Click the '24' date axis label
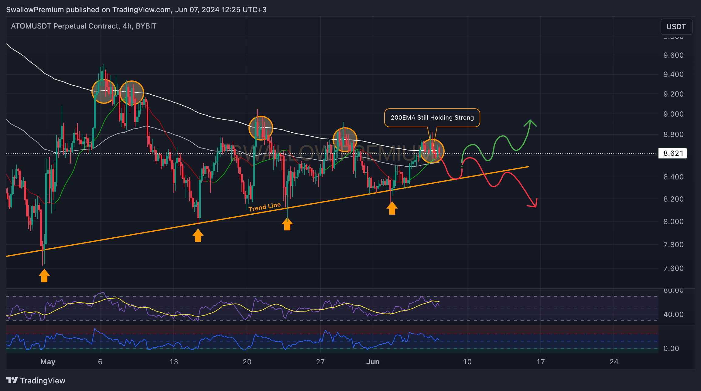Image resolution: width=701 pixels, height=391 pixels. click(x=614, y=362)
